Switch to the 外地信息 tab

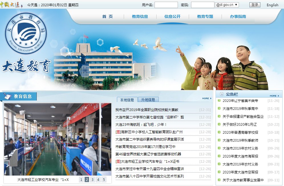click(x=148, y=100)
